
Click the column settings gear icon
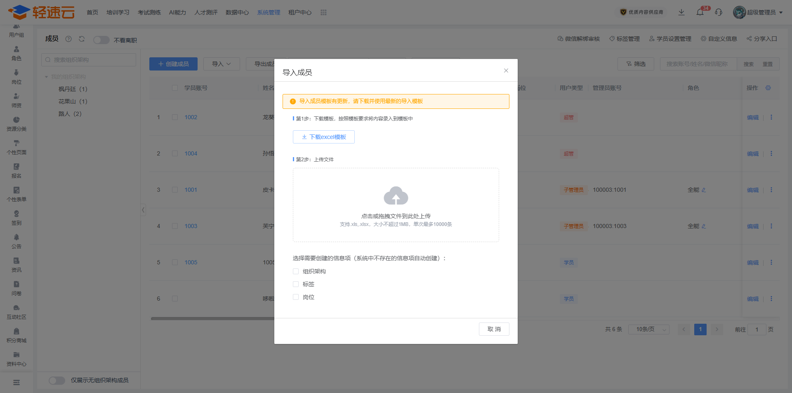click(x=768, y=88)
